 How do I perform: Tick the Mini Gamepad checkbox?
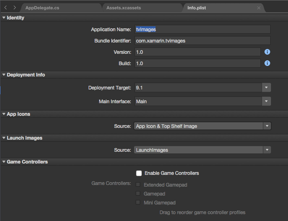(x=138, y=202)
